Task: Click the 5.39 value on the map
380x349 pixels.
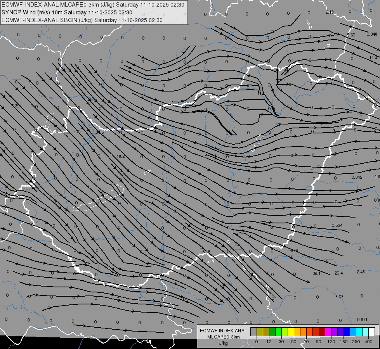Action: [15, 106]
